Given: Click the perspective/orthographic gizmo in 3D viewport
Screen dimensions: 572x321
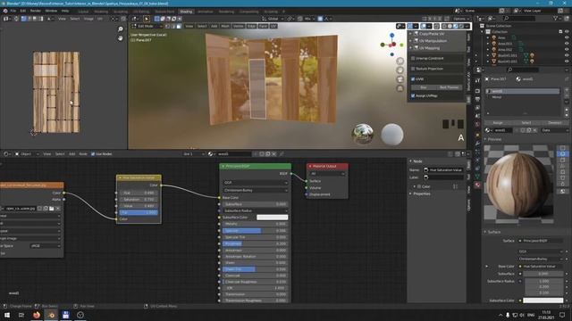Looking at the screenshot, I should [400, 88].
